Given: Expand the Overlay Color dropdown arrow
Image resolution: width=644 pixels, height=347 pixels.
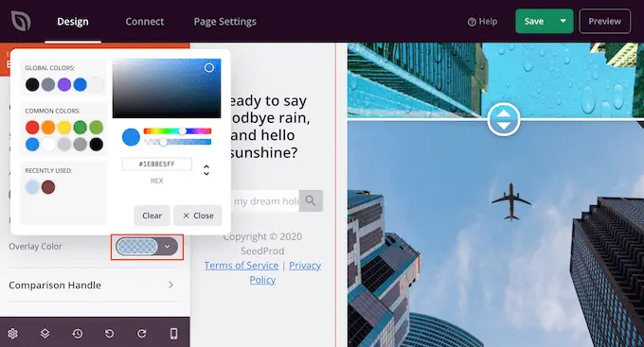Looking at the screenshot, I should tap(168, 247).
